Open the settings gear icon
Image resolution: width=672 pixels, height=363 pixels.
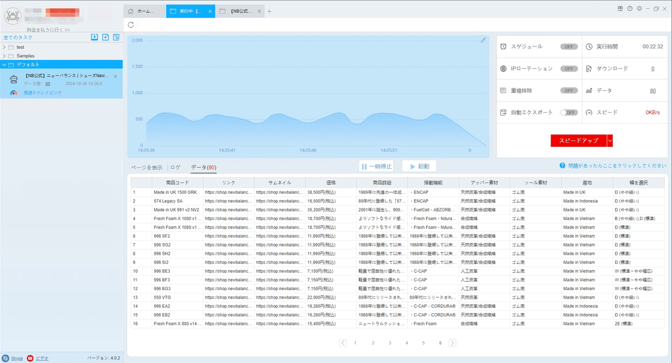[639, 8]
